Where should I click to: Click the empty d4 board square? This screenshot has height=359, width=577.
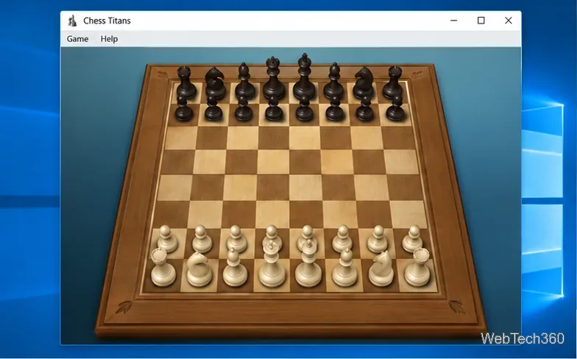[272, 188]
